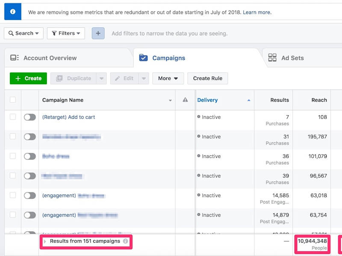Toggle the switch for the 96,567 reach campaign

30,176
